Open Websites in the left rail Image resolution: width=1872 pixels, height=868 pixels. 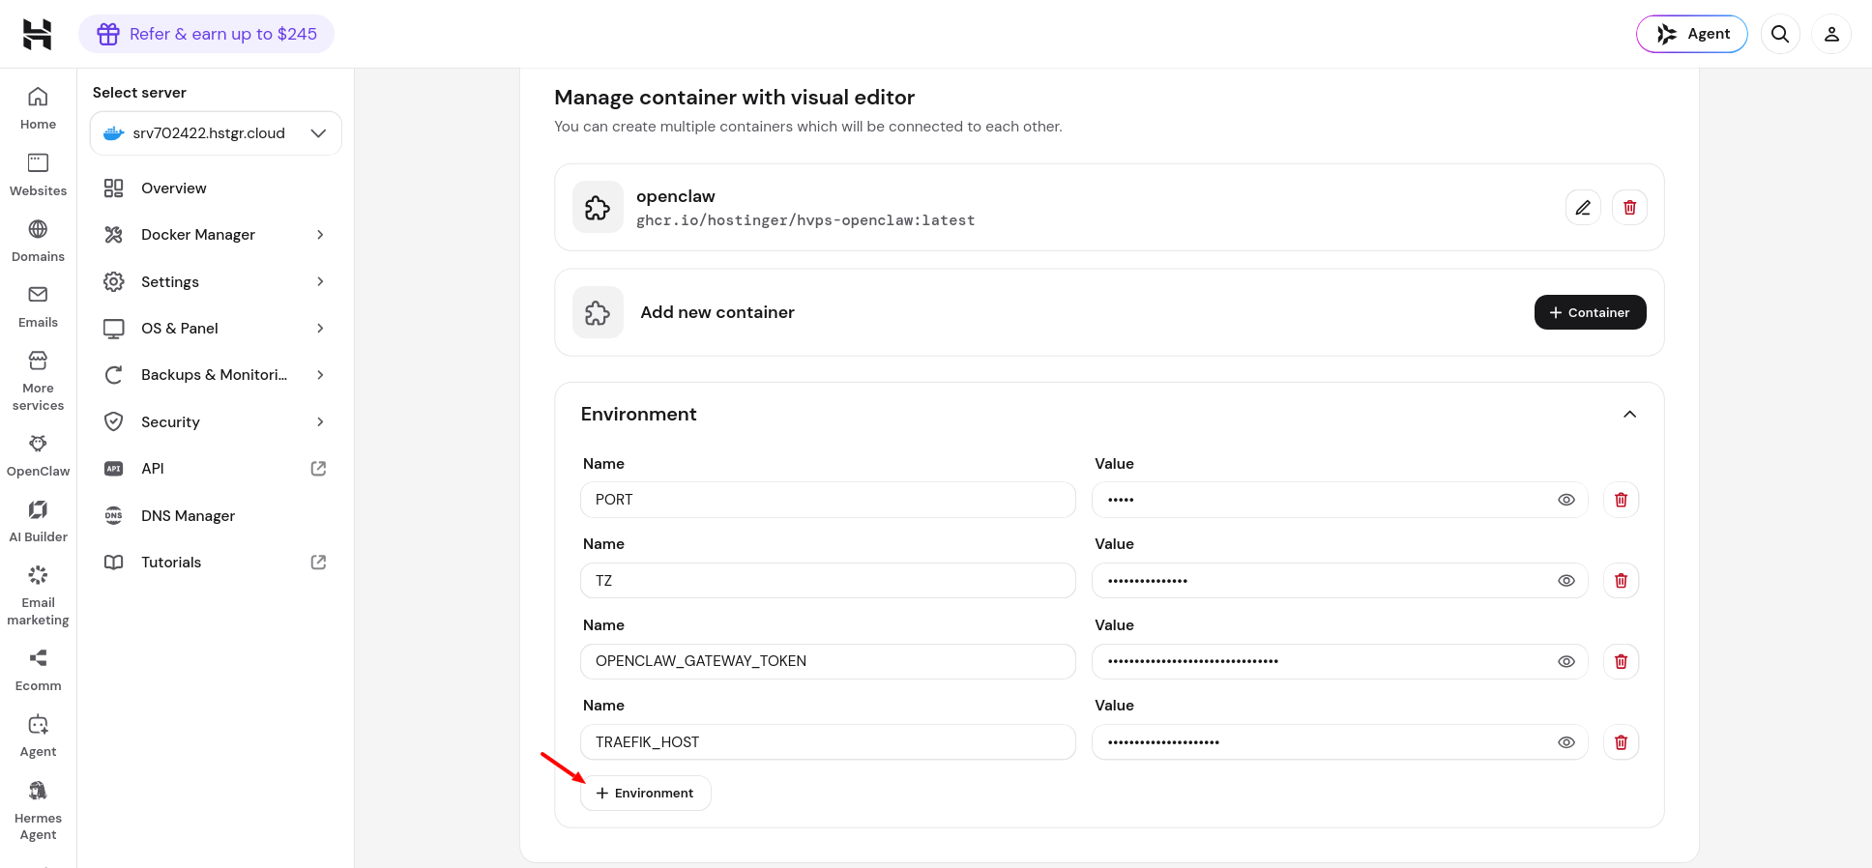(38, 175)
